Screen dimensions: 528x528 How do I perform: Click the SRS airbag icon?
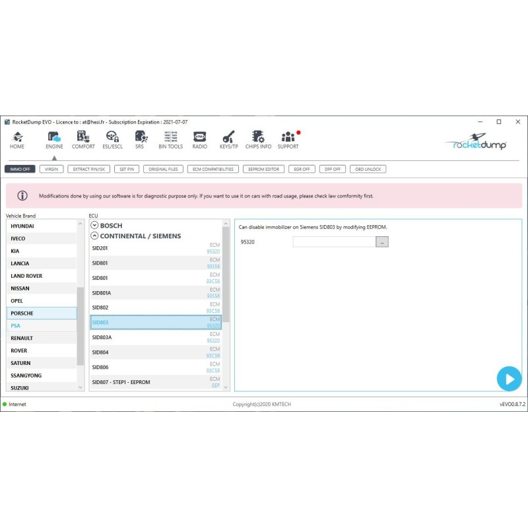[x=140, y=137]
